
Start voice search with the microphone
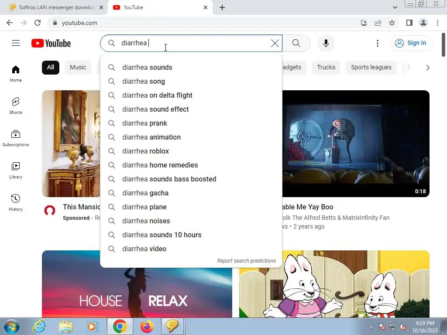326,43
